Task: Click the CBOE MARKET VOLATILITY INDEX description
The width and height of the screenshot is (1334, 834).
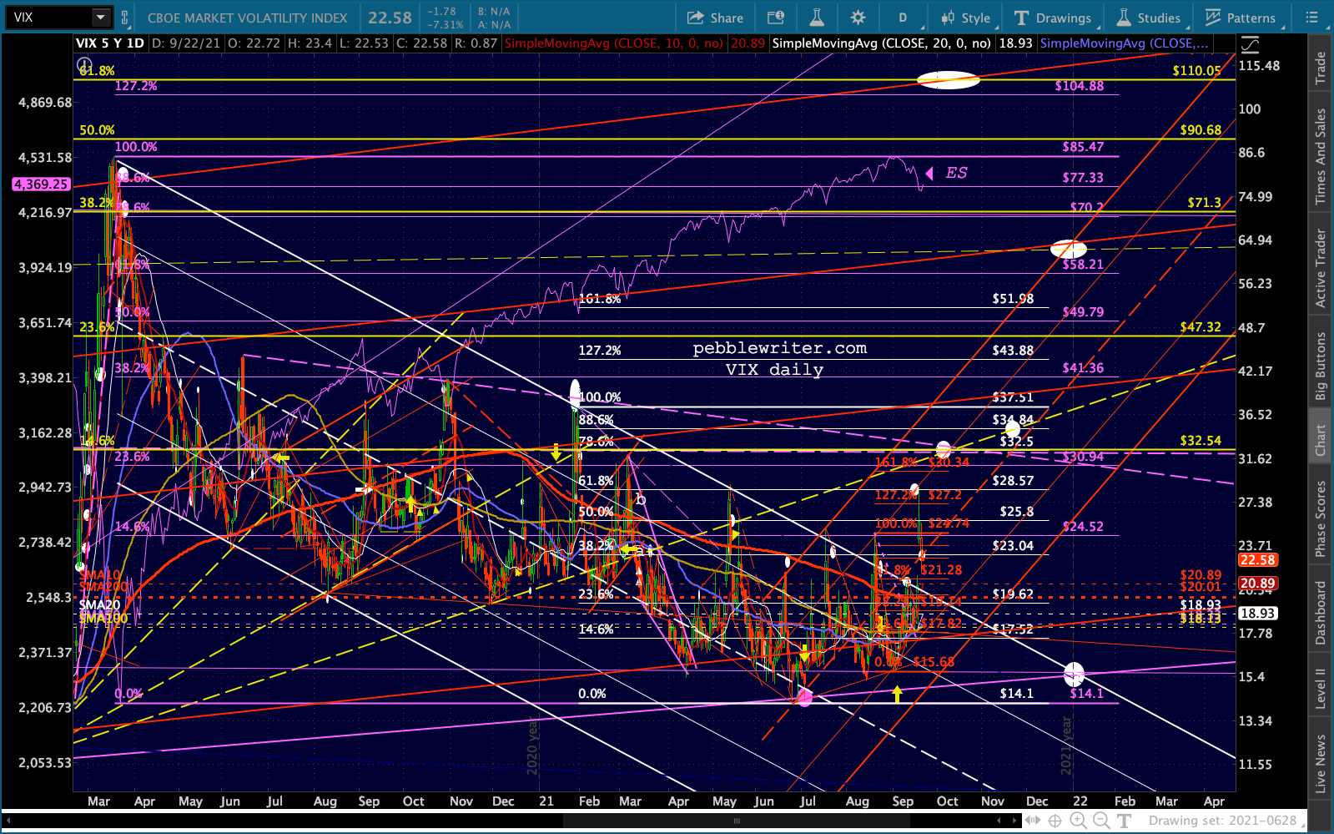Action: (x=247, y=18)
